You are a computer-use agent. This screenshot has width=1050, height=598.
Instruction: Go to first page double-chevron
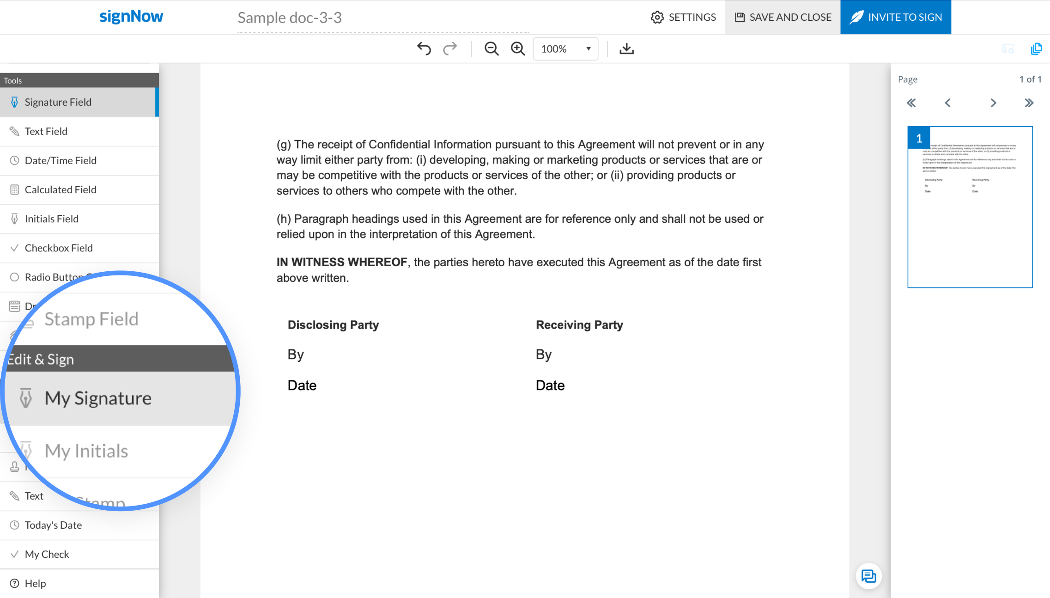pyautogui.click(x=911, y=103)
